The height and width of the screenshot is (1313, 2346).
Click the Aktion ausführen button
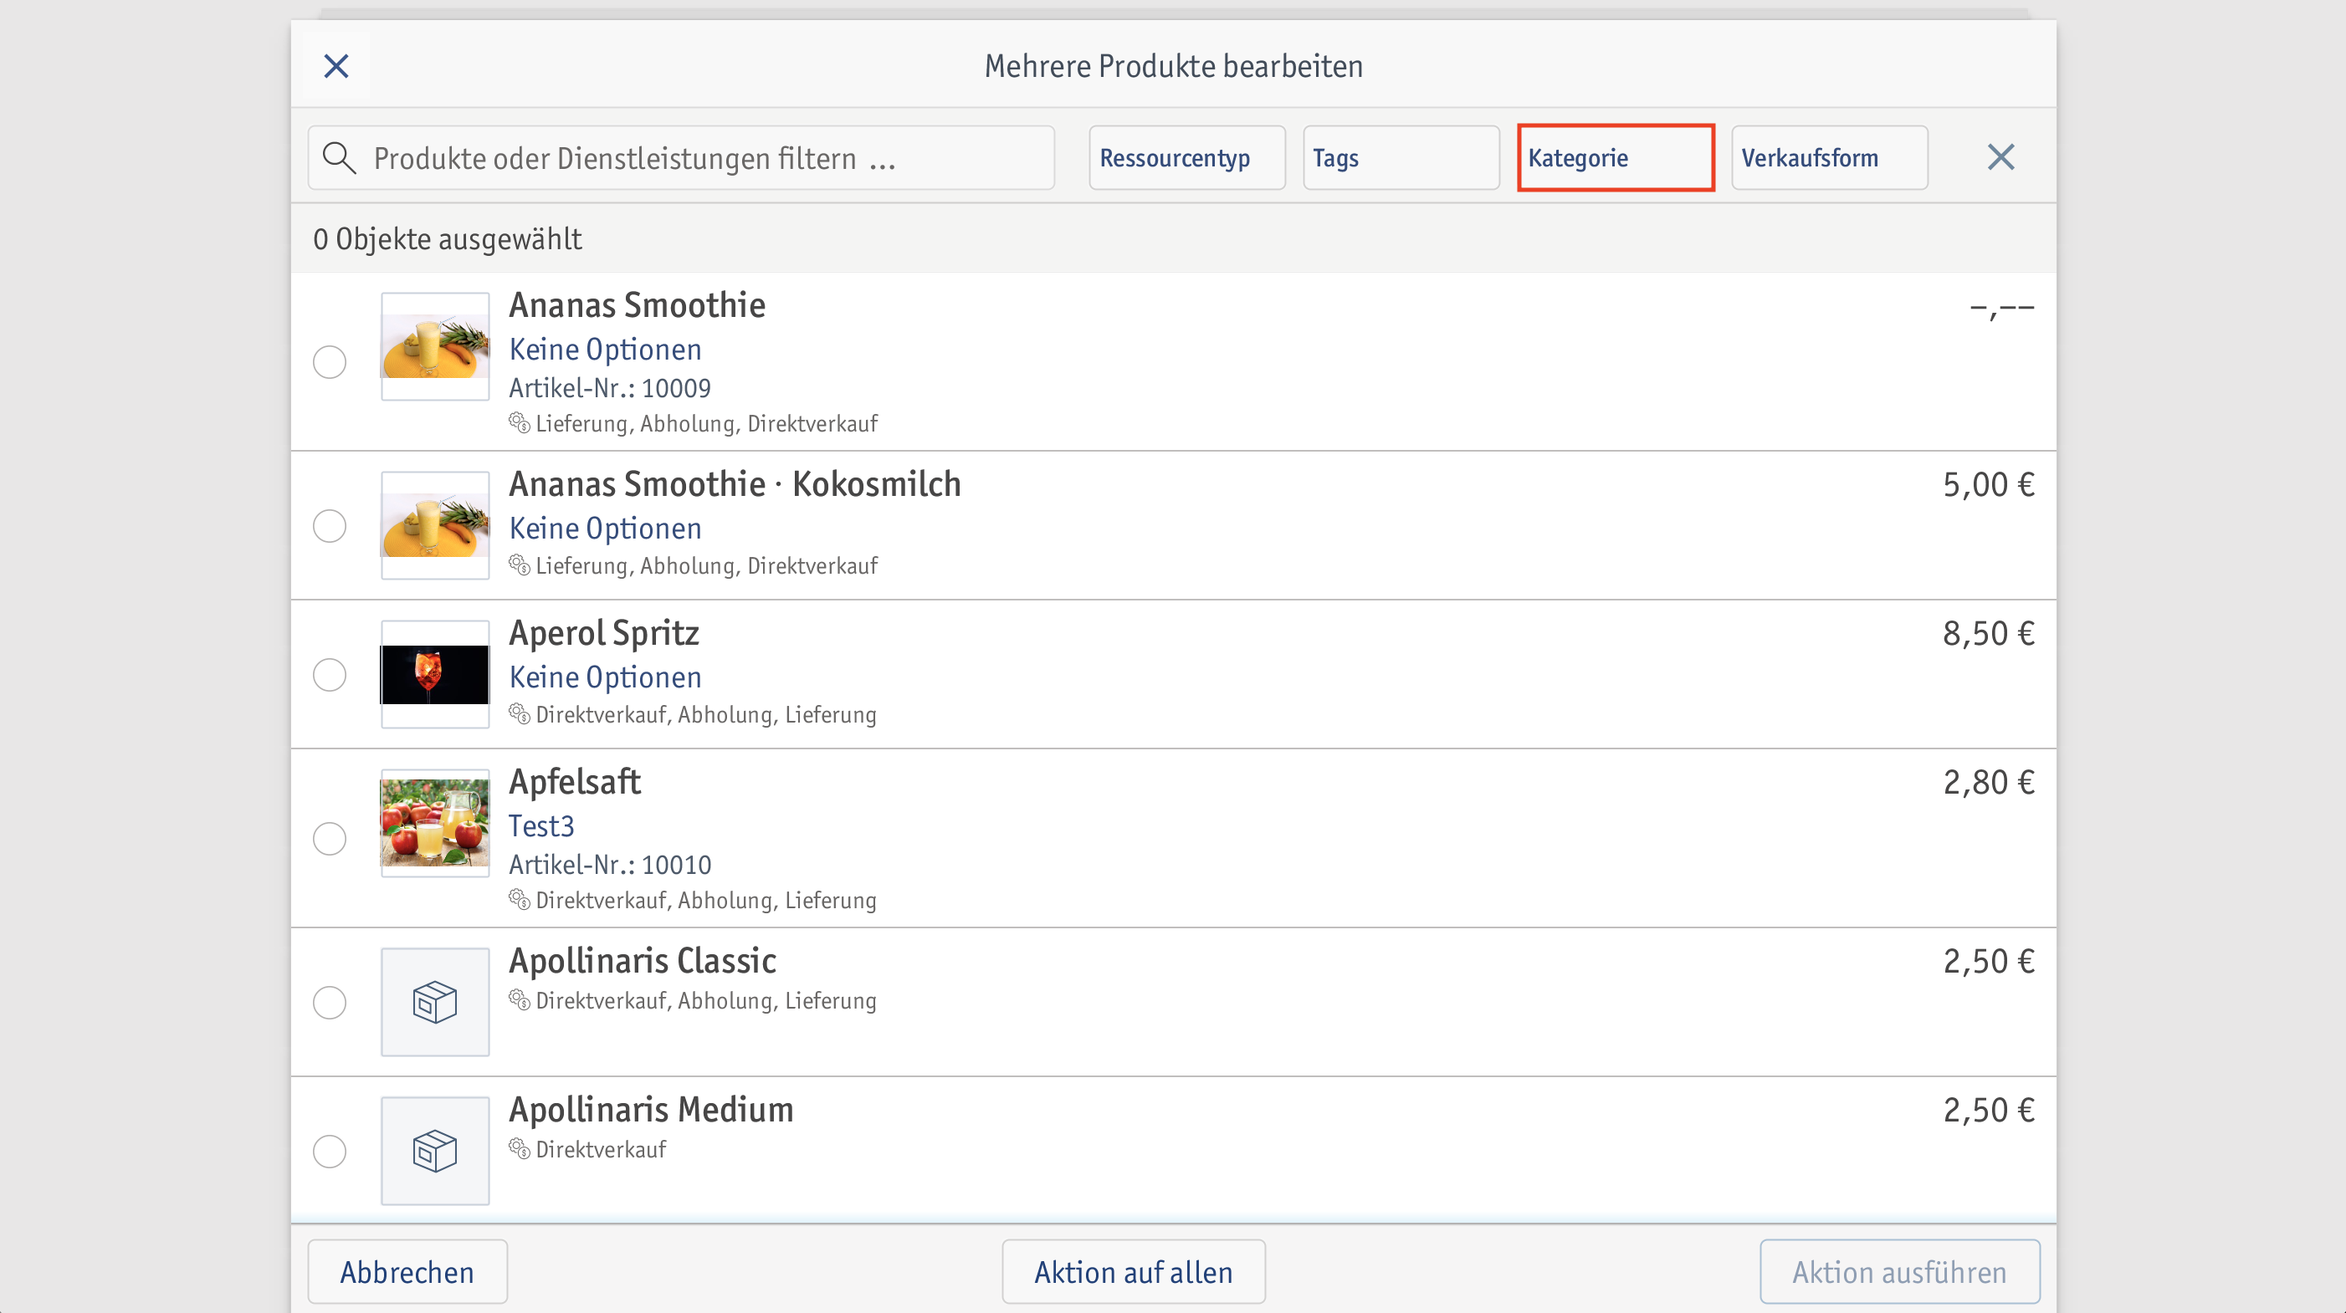[x=1900, y=1271]
